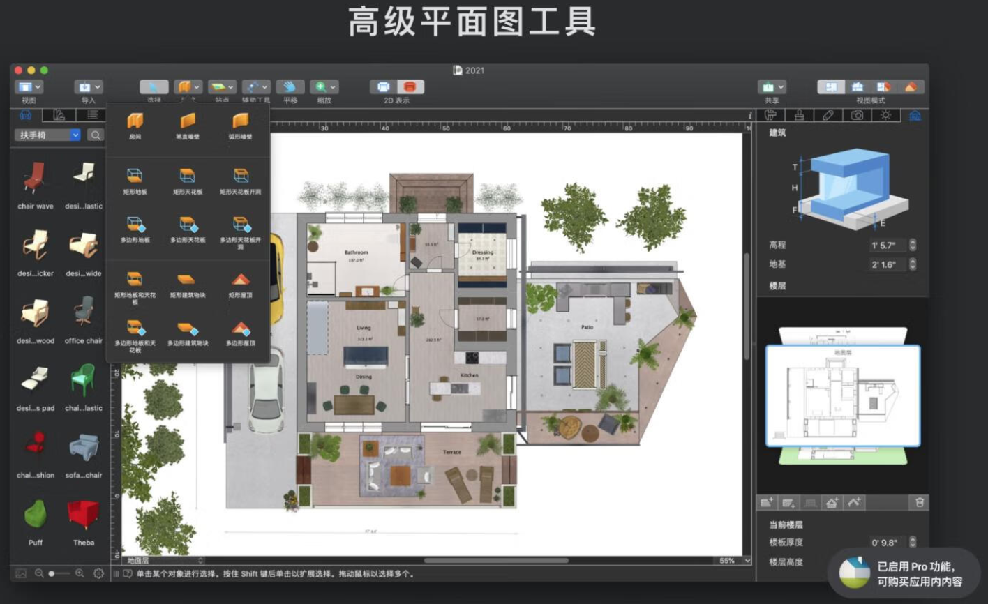Select 3D only view mode
This screenshot has width=988, height=604.
click(911, 86)
